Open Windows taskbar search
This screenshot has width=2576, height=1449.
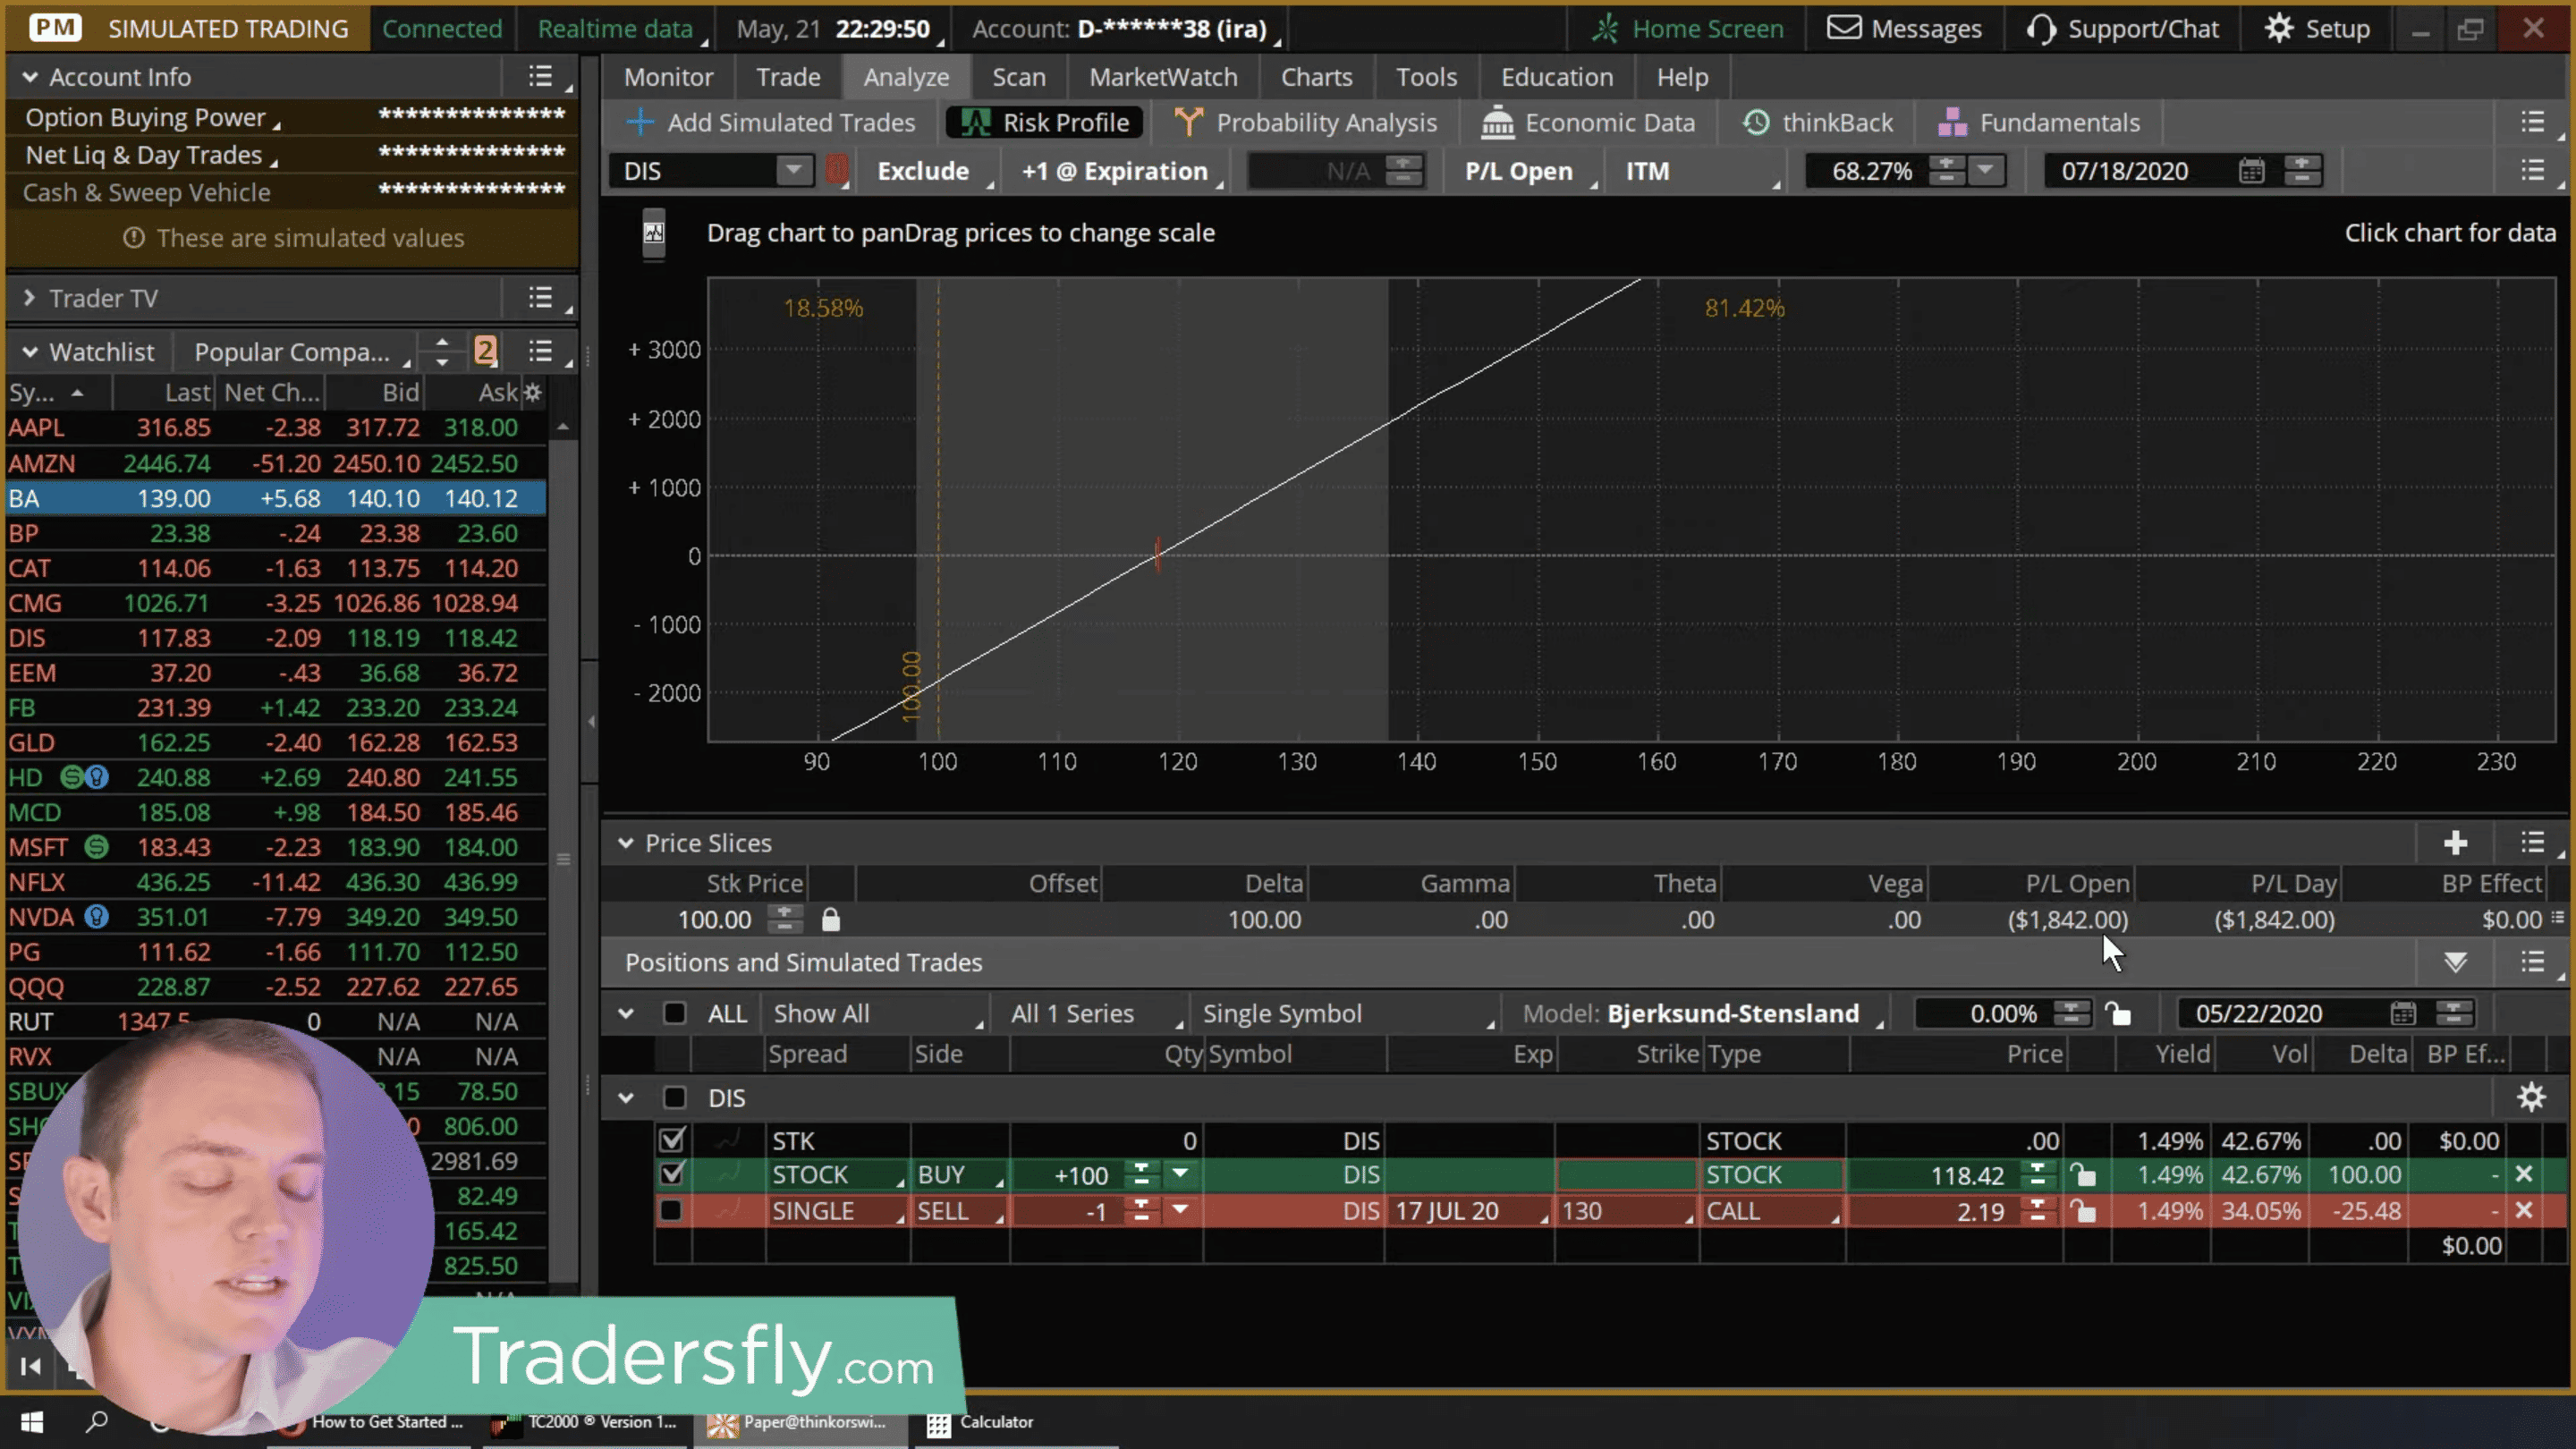pos(96,1422)
